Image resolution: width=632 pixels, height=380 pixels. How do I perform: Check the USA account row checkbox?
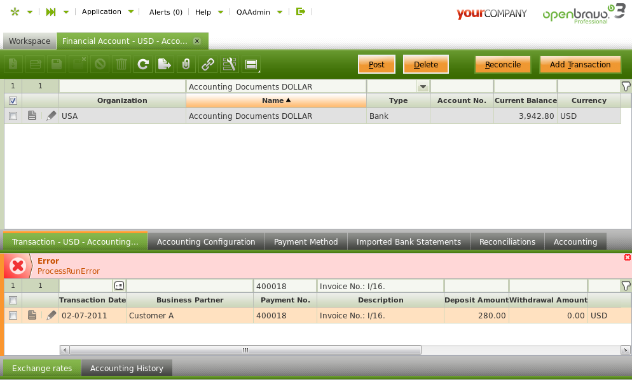13,116
